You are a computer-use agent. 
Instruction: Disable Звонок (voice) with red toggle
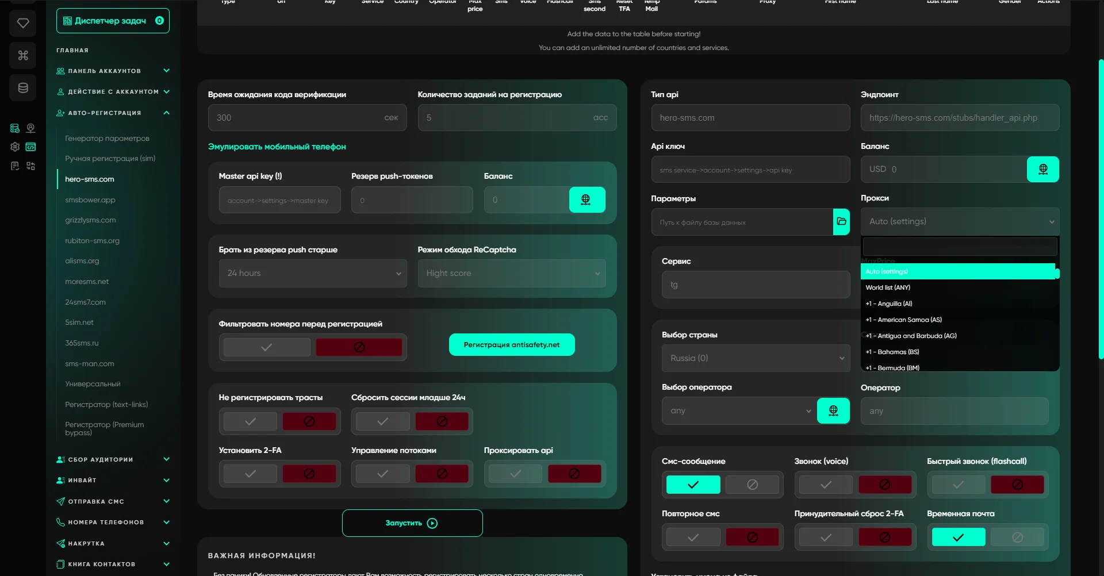click(885, 485)
